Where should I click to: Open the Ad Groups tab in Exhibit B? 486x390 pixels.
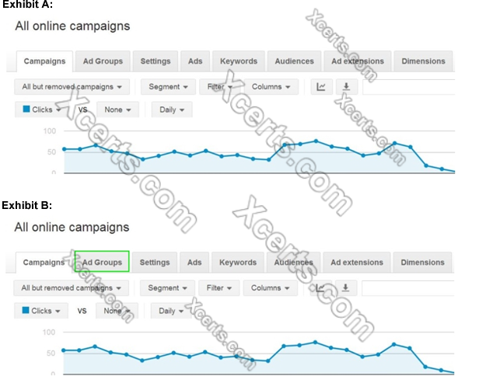[102, 263]
